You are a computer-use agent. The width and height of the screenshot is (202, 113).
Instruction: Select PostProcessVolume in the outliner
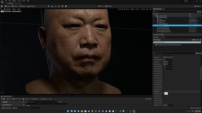click(163, 24)
